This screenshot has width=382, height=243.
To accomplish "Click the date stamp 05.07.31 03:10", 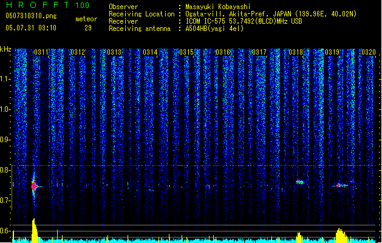I will tap(31, 28).
